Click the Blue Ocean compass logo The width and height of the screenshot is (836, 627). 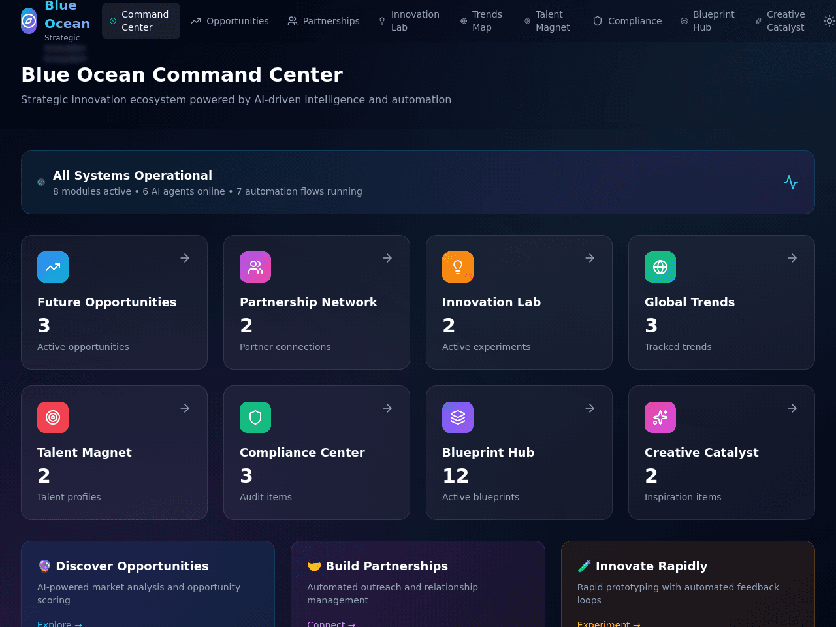pos(29,21)
